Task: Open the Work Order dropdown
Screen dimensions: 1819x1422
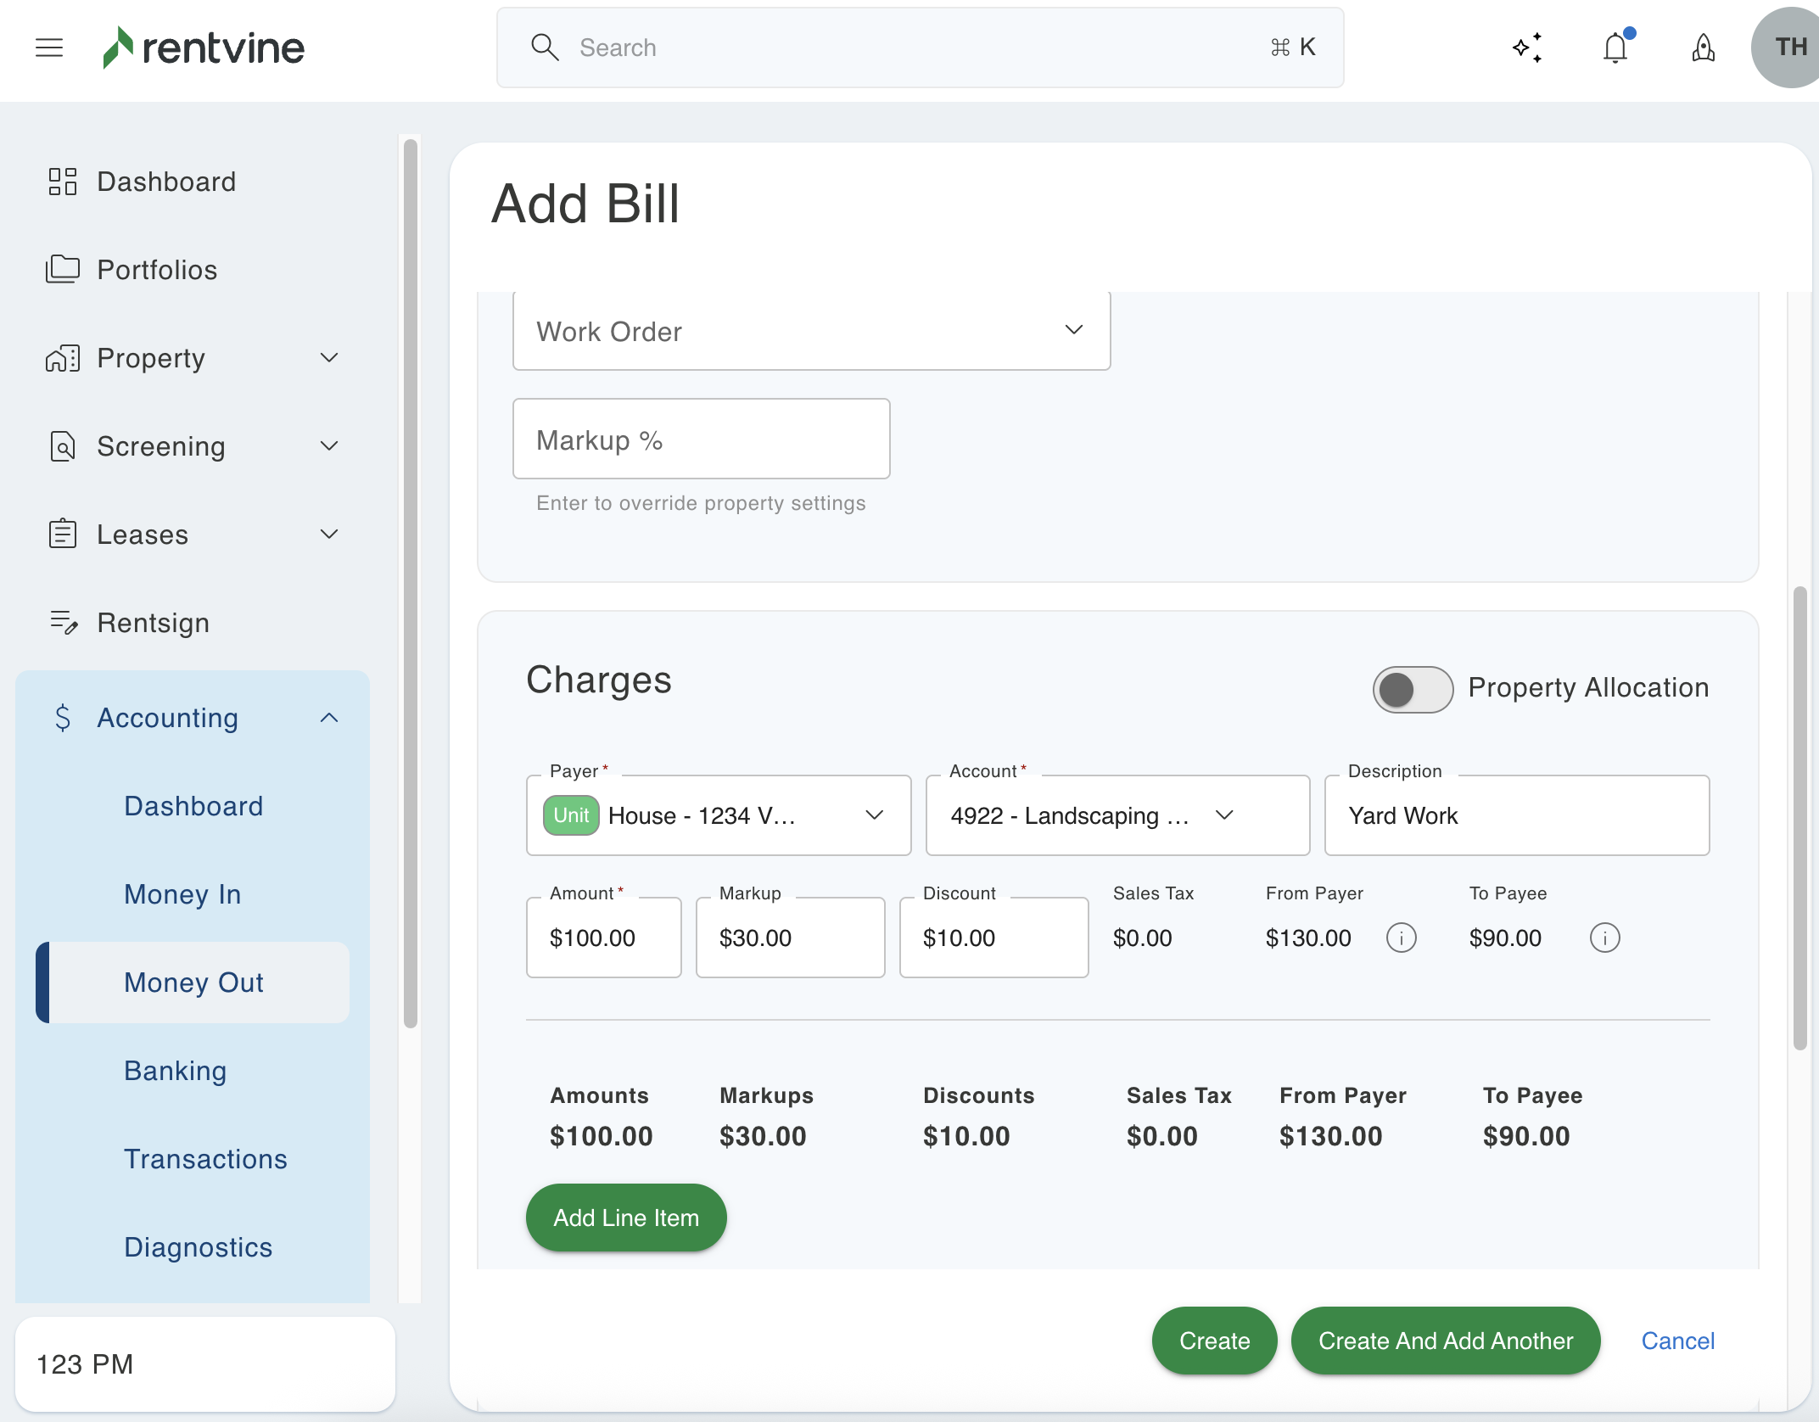Action: click(811, 331)
